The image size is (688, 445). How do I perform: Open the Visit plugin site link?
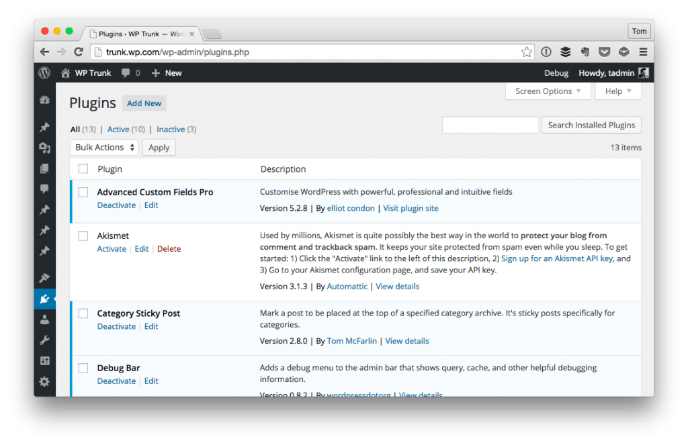pos(411,208)
